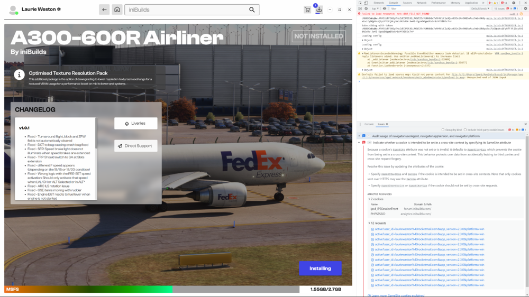The width and height of the screenshot is (529, 297).
Task: Click the v1.0.1 changelog version heading
Action: (x=24, y=128)
